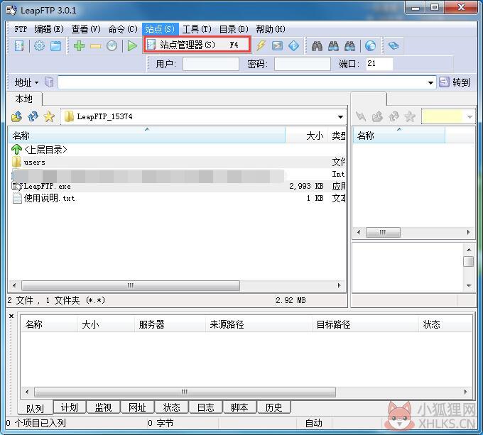Switch to the 脚本 tab
This screenshot has width=483, height=435.
(239, 407)
